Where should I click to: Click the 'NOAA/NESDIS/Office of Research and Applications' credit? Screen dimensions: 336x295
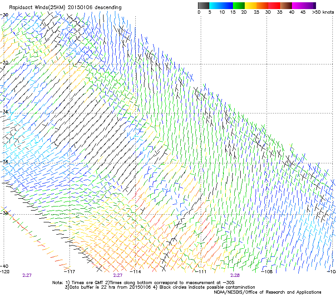pyautogui.click(x=267, y=292)
